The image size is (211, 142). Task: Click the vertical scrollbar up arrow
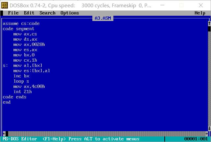(209, 23)
